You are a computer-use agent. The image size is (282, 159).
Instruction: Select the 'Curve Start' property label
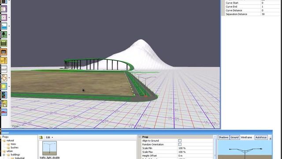click(x=232, y=3)
